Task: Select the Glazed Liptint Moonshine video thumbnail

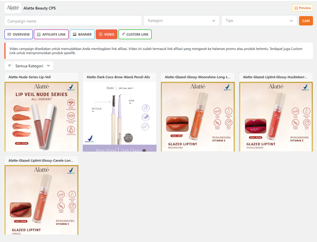Action: (198, 117)
